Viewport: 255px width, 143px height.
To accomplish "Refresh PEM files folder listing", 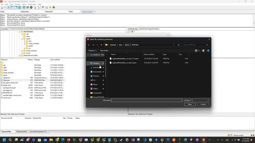I will click(178, 45).
